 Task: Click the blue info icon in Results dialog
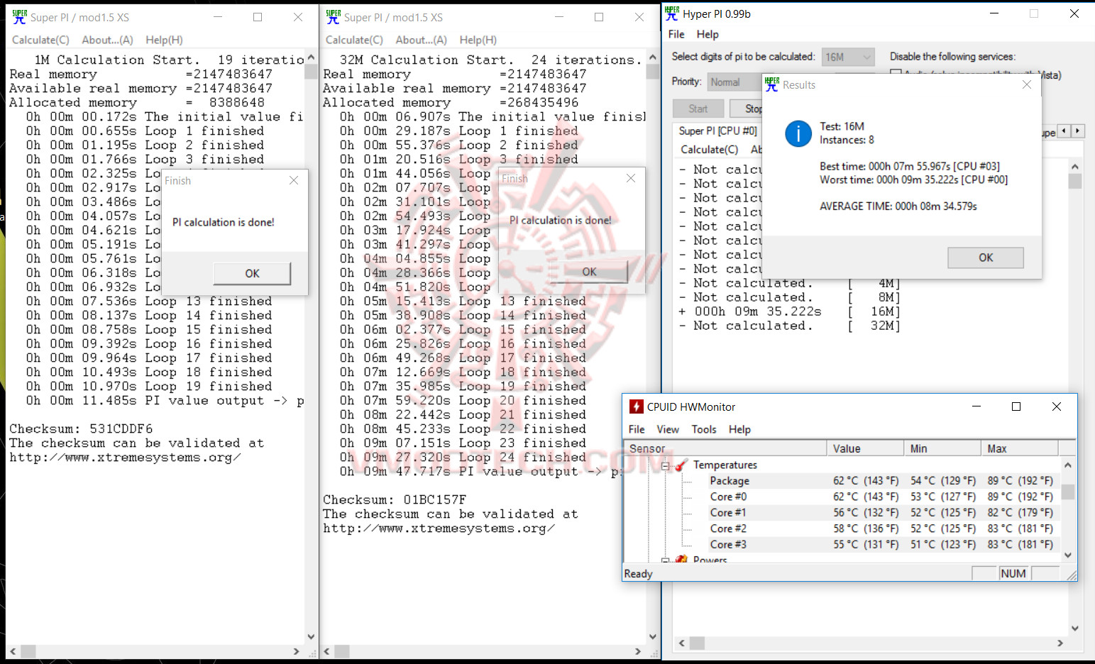click(x=798, y=133)
